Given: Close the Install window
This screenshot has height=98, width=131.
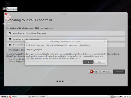Looking at the screenshot, I should [x=126, y=14].
